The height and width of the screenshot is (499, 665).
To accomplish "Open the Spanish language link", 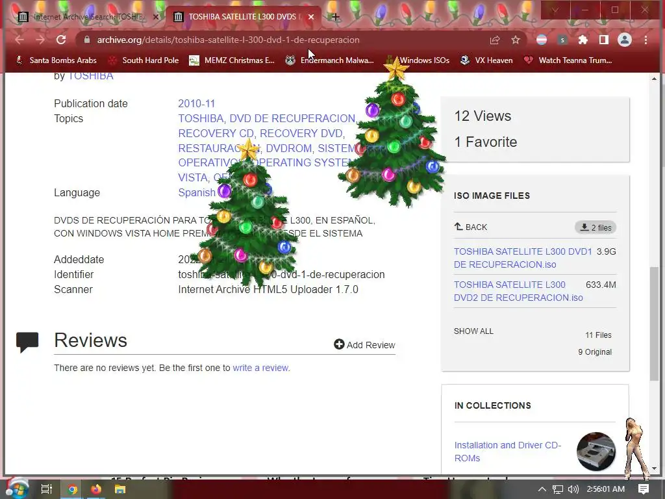I will [x=197, y=192].
